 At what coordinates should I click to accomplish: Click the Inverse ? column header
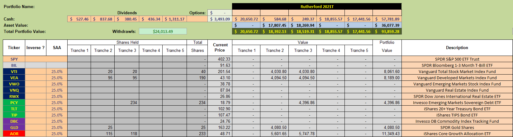coord(36,48)
